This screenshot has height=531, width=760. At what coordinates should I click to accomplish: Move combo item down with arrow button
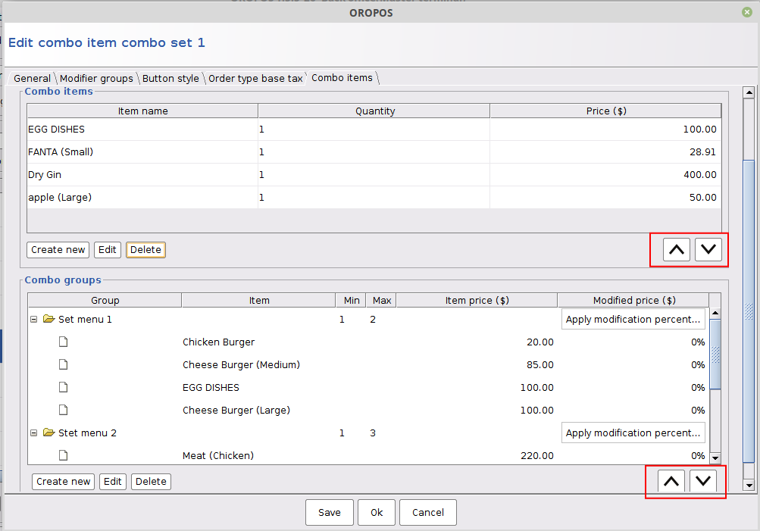[x=708, y=249]
